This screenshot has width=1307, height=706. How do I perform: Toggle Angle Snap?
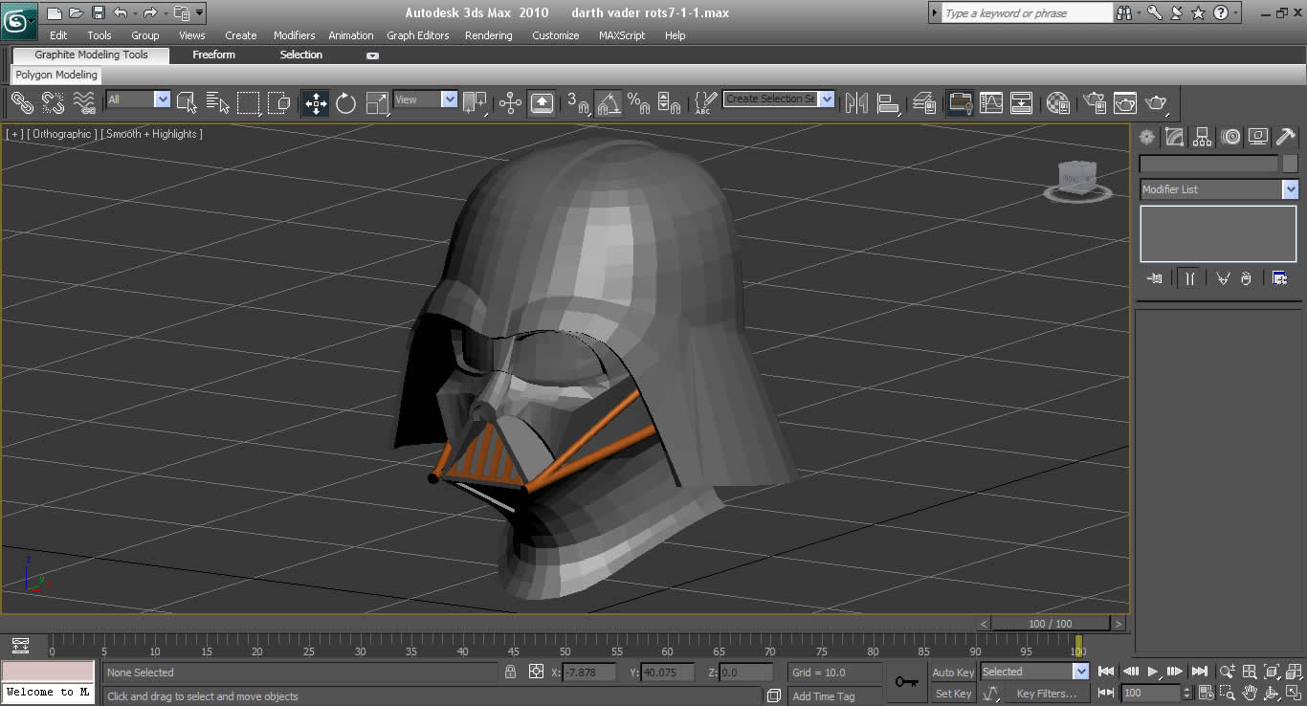(x=608, y=102)
